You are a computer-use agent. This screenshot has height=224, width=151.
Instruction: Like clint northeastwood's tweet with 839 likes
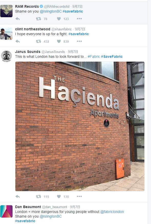coord(59,41)
